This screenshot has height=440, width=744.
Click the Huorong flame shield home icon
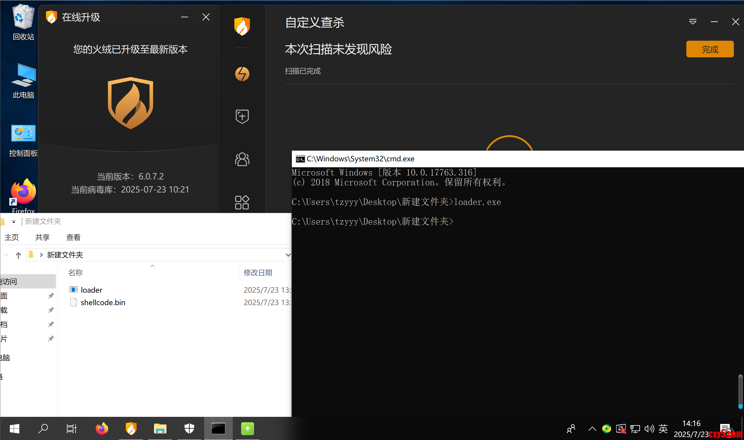[242, 26]
